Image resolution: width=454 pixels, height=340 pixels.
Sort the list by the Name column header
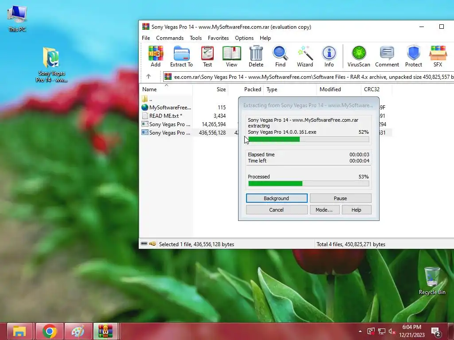click(x=166, y=89)
